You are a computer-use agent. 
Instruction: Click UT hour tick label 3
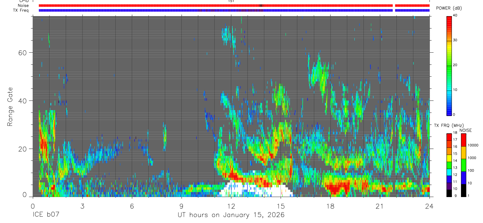(x=82, y=206)
